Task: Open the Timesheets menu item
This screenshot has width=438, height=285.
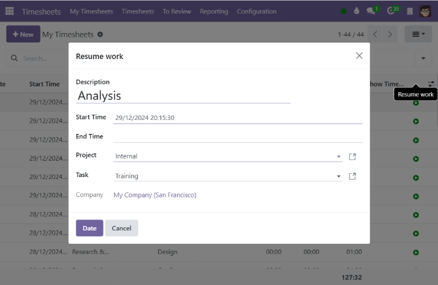Action: point(138,11)
